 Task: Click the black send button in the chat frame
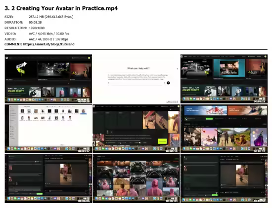pos(168,83)
